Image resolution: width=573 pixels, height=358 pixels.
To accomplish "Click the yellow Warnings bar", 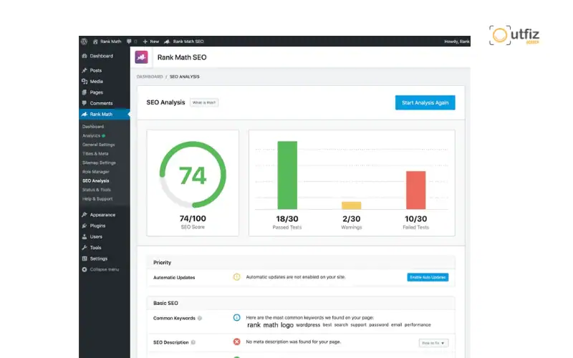I will tap(352, 205).
